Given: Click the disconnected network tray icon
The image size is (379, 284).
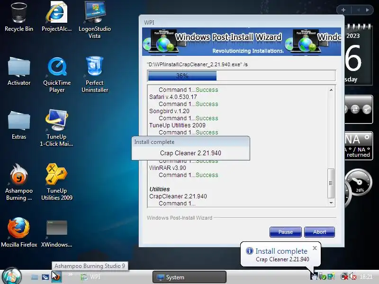Looking at the screenshot, I should pyautogui.click(x=344, y=276).
